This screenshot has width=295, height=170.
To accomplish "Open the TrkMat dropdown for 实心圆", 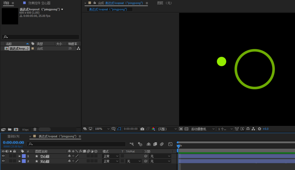I will 134,161.
